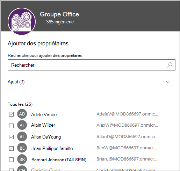Click the AllanD@MOD866697 email address
180x171 pixels.
pos(128,136)
